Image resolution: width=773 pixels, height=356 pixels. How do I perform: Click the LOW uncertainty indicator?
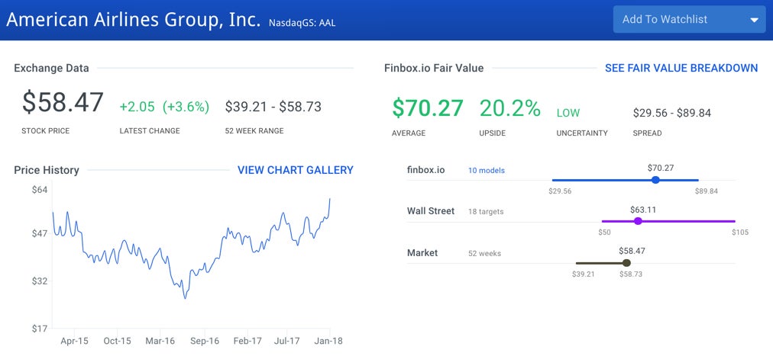point(568,113)
